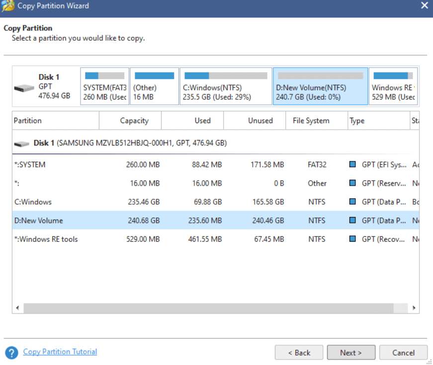Click the 16.00 MB capacity cell of Other partition
433x365 pixels.
145,183
